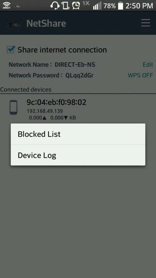Tap the 2:50 PM clock
Screen dimensions: 156x278
click(139, 6)
